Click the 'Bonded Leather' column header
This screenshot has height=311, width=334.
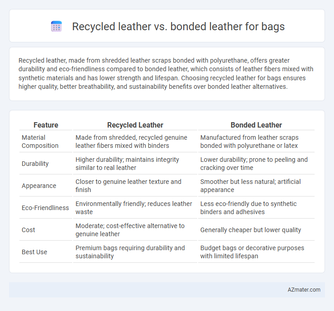[256, 125]
